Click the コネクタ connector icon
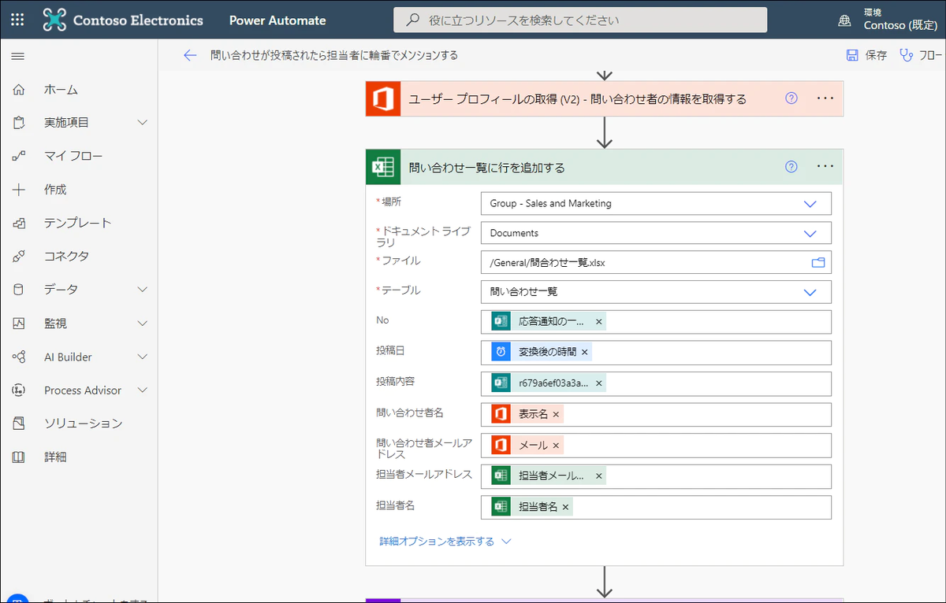The width and height of the screenshot is (946, 603). click(x=19, y=256)
